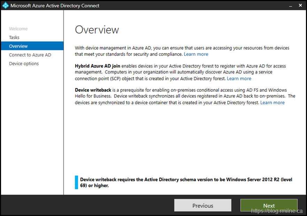
Task: Click the blue information bar marker
Action: (76, 182)
